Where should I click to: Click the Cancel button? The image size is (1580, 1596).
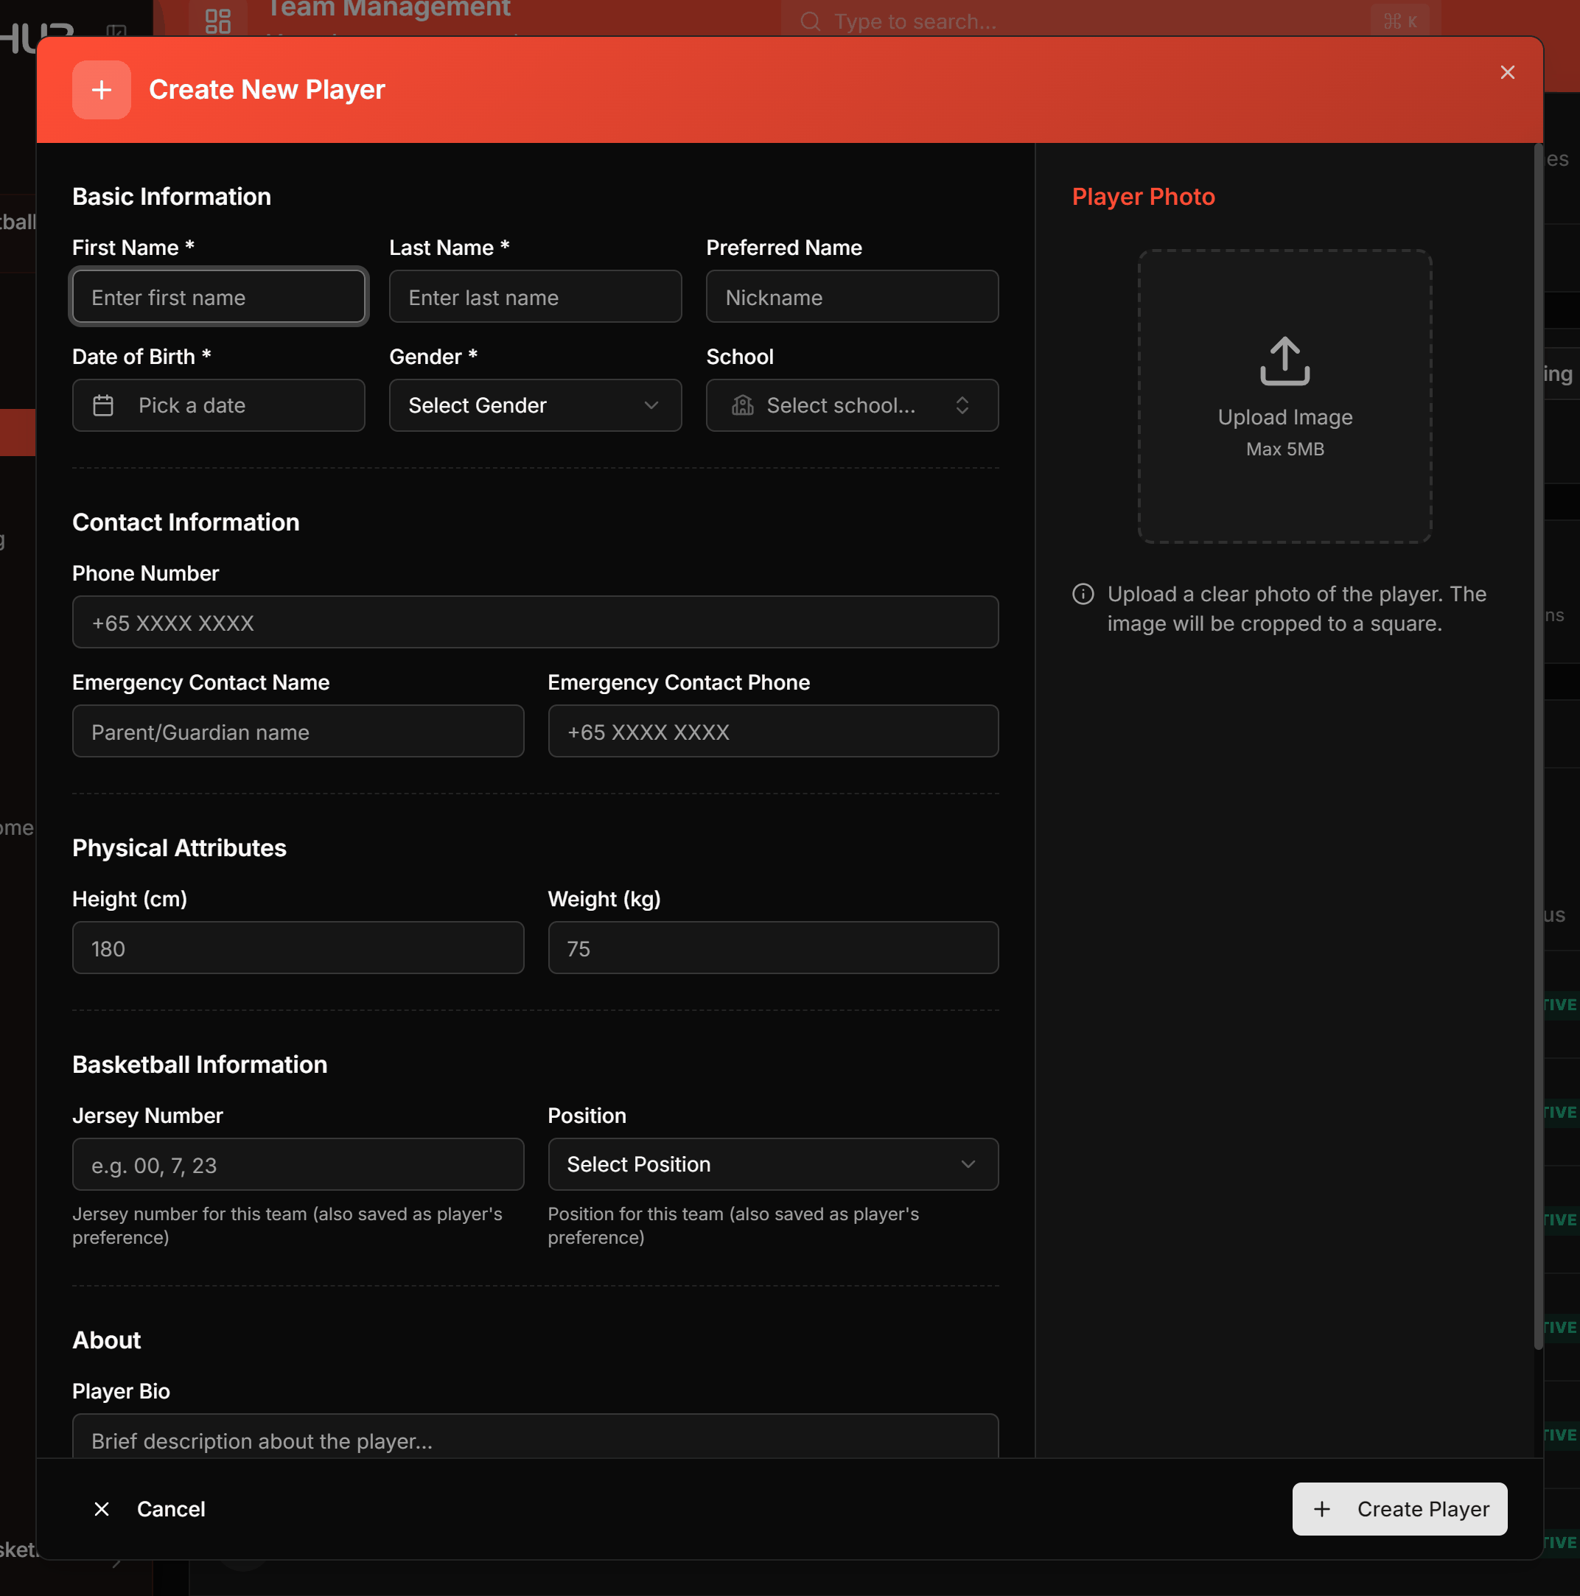[150, 1508]
